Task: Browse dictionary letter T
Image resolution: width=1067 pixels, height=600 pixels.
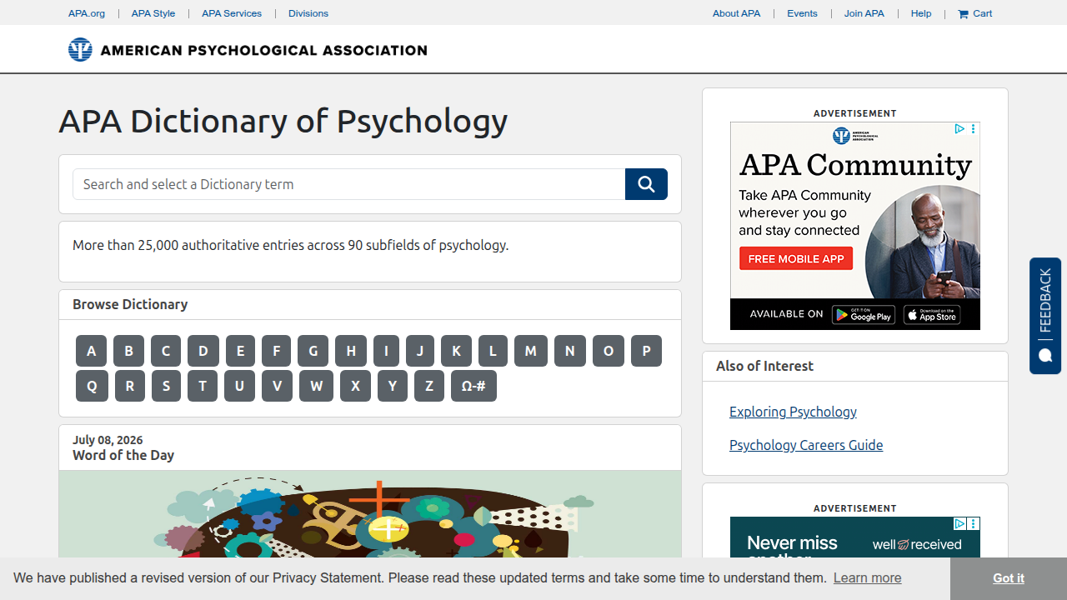Action: pyautogui.click(x=203, y=386)
